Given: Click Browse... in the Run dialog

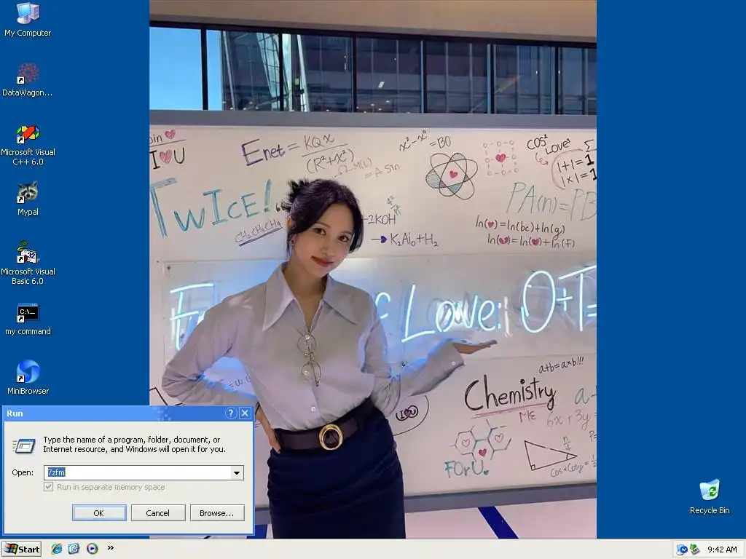Looking at the screenshot, I should point(217,513).
